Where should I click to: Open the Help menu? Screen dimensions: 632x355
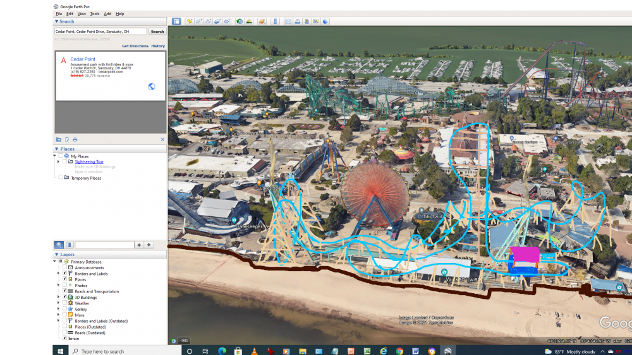click(119, 14)
